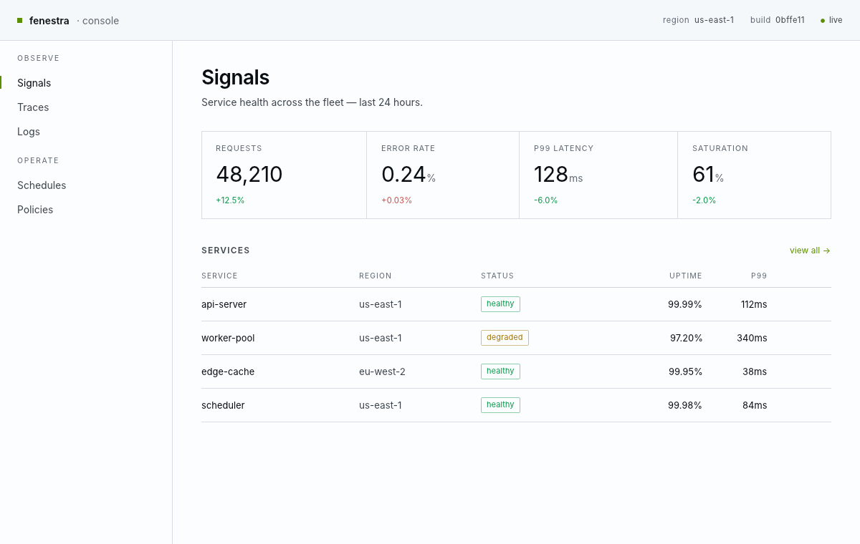Click uptime value 97.20%
The width and height of the screenshot is (860, 544).
pos(686,338)
